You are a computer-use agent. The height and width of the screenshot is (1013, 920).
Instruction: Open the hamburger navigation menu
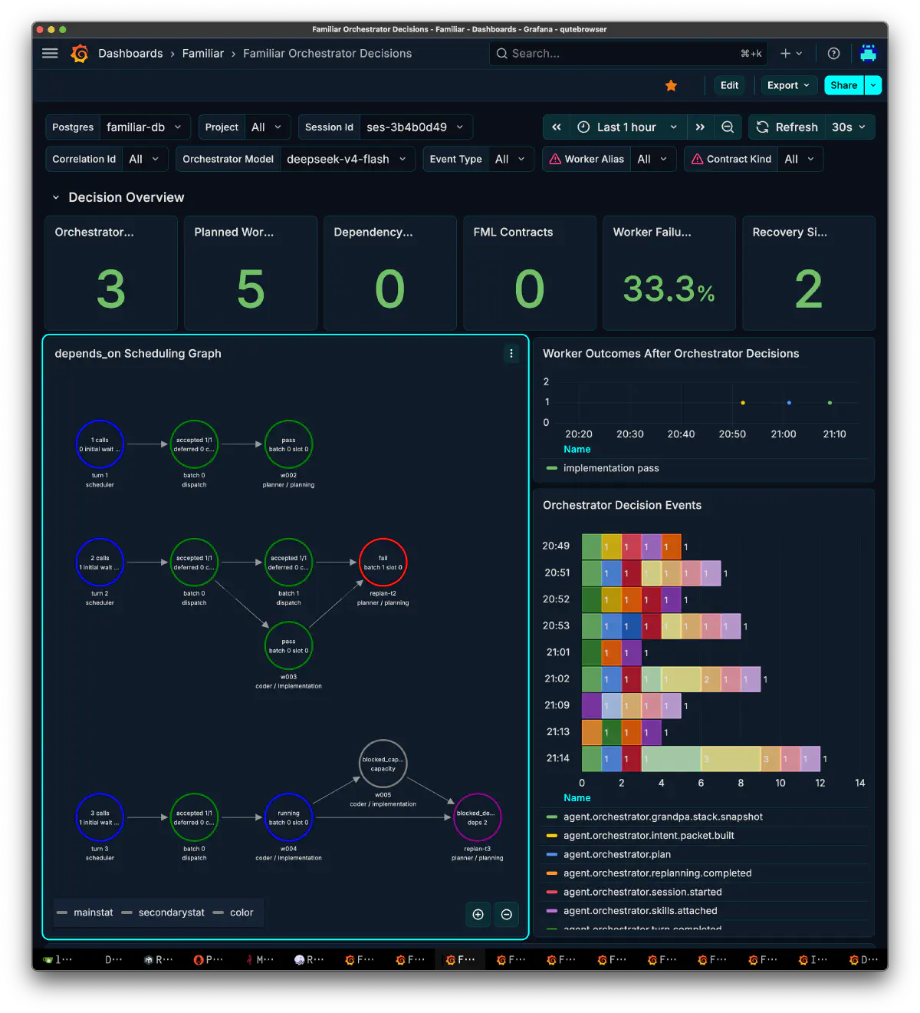(50, 53)
